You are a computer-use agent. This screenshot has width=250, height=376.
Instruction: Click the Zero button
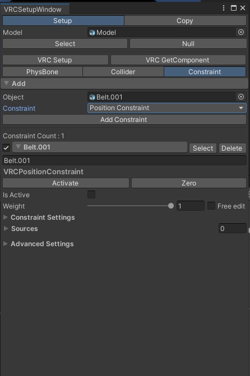(x=189, y=183)
